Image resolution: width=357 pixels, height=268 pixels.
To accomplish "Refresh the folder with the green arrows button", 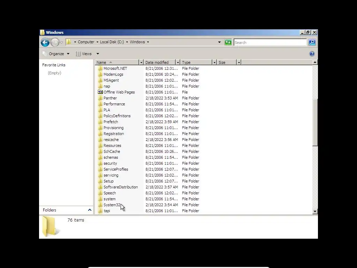I will [x=228, y=42].
